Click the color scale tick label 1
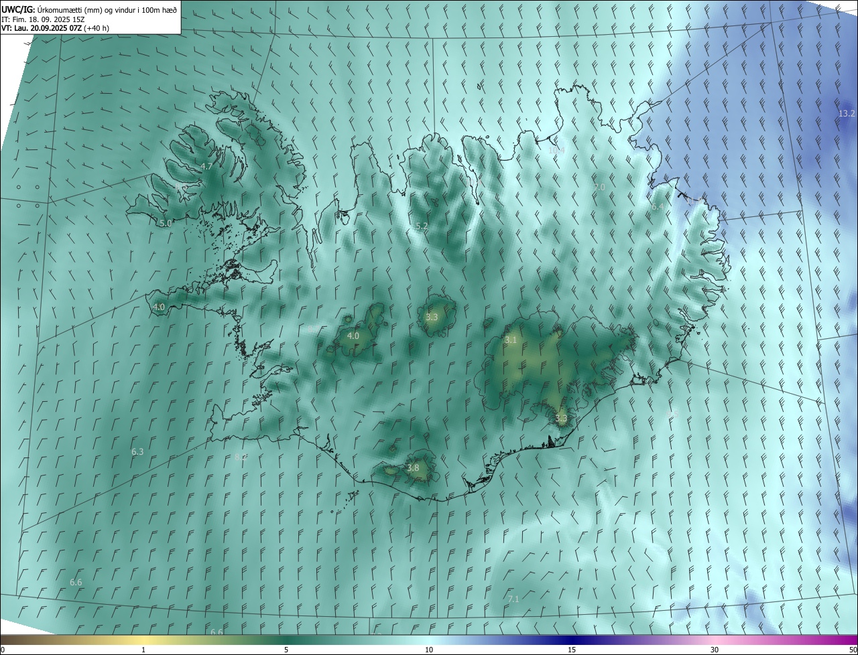This screenshot has height=655, width=858. point(143,650)
